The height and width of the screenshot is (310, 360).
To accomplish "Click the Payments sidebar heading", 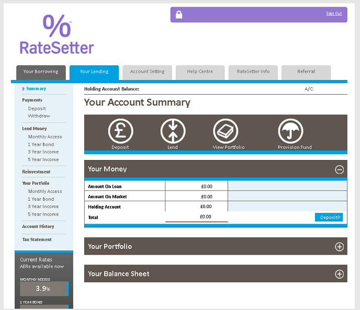I will click(x=32, y=100).
